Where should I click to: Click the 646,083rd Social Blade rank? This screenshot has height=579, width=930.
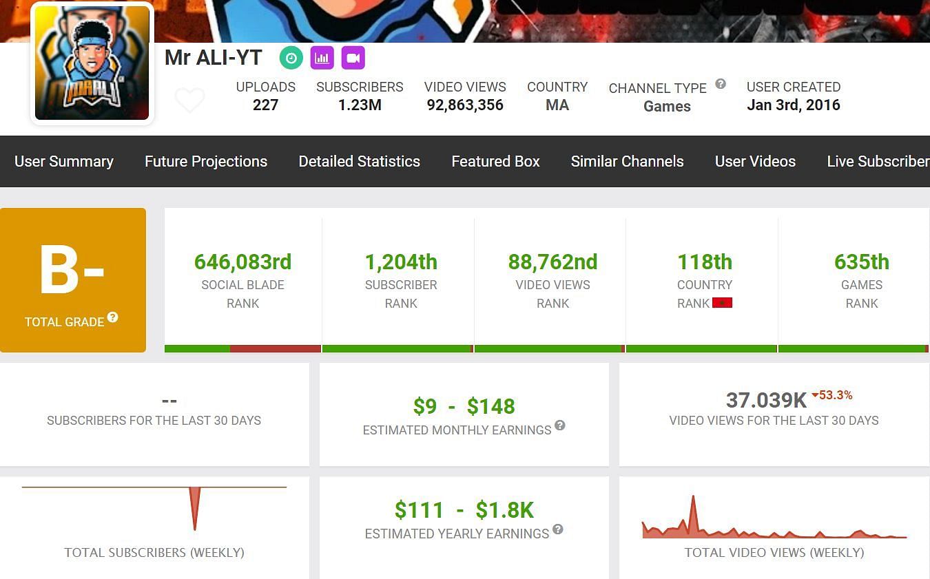coord(242,262)
